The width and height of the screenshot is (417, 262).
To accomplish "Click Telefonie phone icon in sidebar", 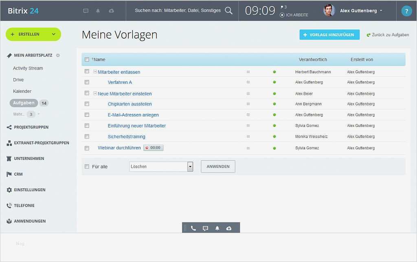I will tap(9, 205).
